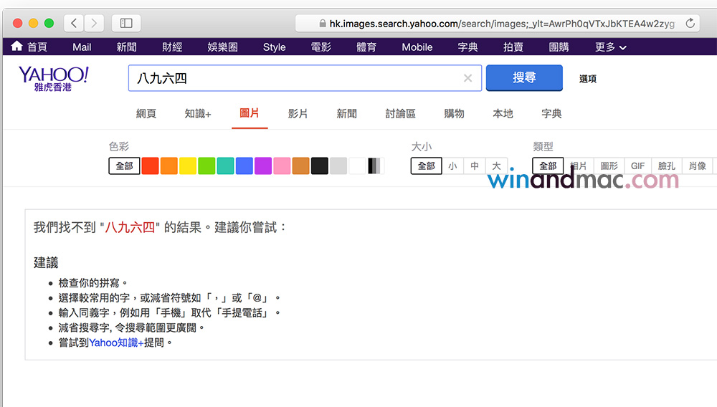Open the 選項 options menu
Image resolution: width=717 pixels, height=407 pixels.
[587, 79]
